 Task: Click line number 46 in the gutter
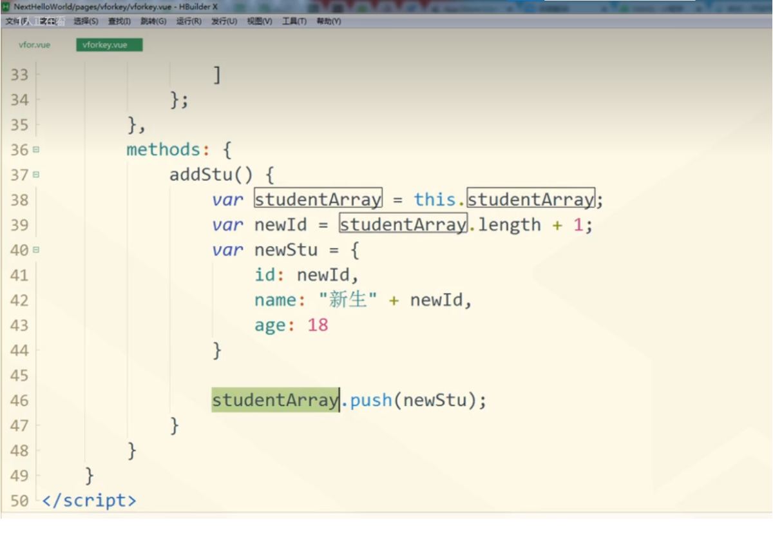coord(19,400)
